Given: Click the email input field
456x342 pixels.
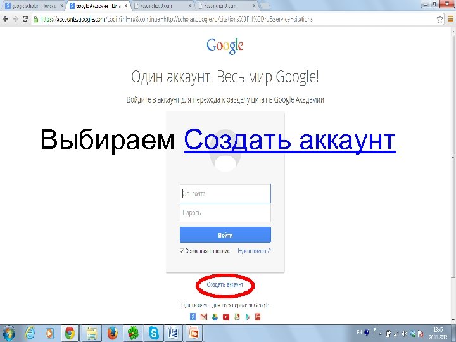Looking at the screenshot, I should tap(225, 193).
